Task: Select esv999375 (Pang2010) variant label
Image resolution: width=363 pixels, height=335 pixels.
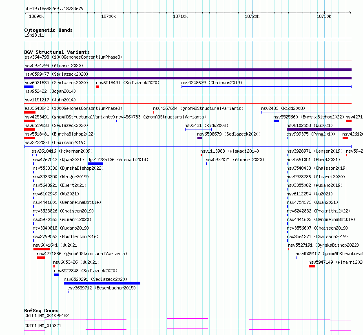Action: pyautogui.click(x=311, y=134)
